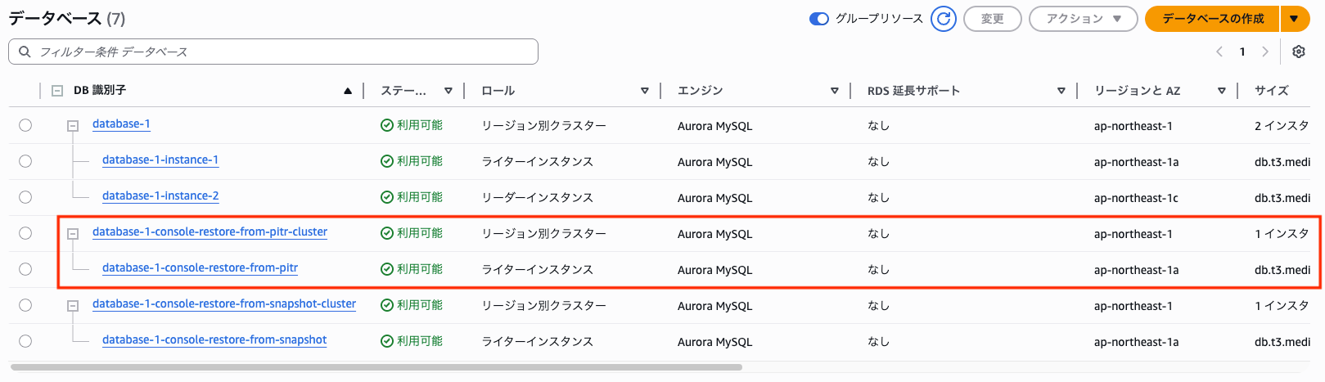
Task: Go to previous page arrow
Action: (1219, 52)
